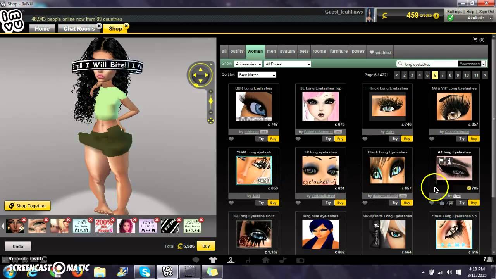Open the house rooms icon in bottom bar
496x279 pixels.
coord(265,260)
